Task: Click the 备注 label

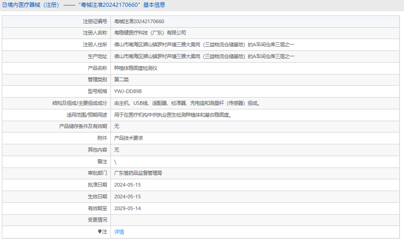Action: click(x=102, y=162)
